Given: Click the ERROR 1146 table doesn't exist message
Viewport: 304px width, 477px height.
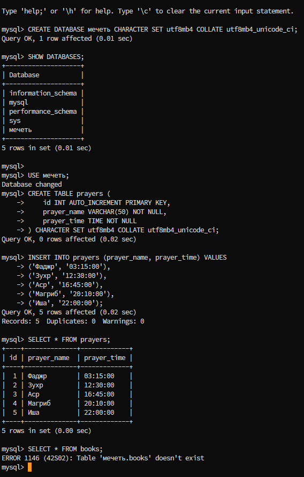Looking at the screenshot, I should point(103,458).
